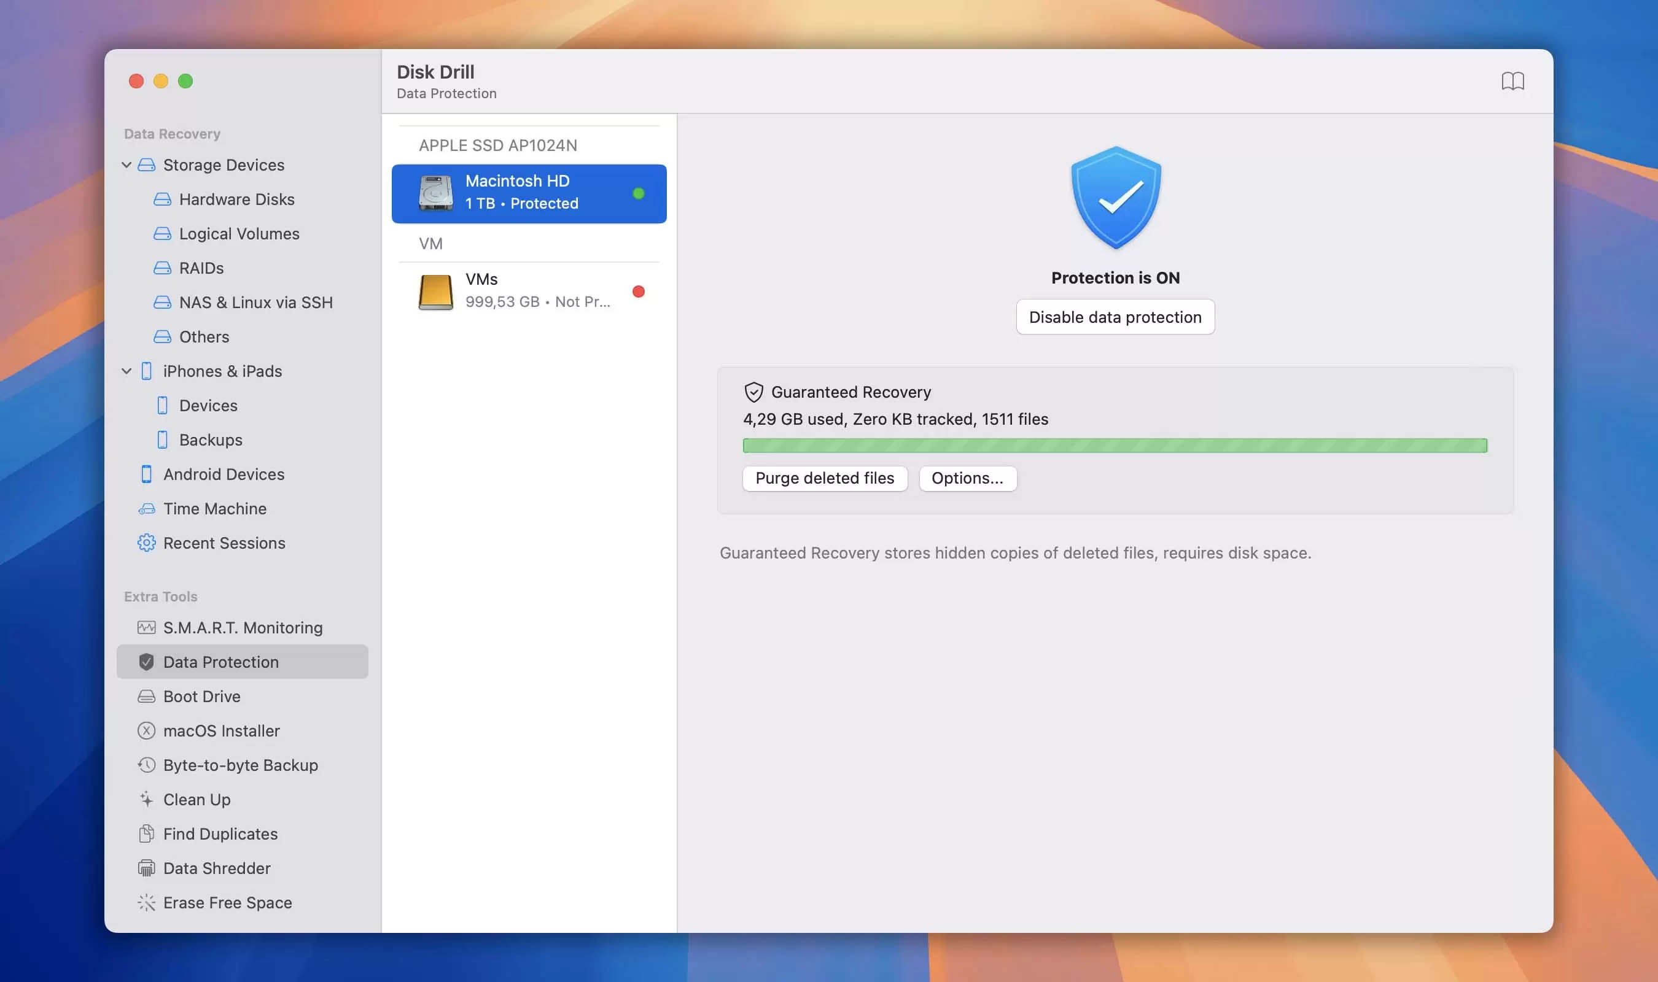
Task: Open Hardware Disks in sidebar
Action: pos(237,199)
